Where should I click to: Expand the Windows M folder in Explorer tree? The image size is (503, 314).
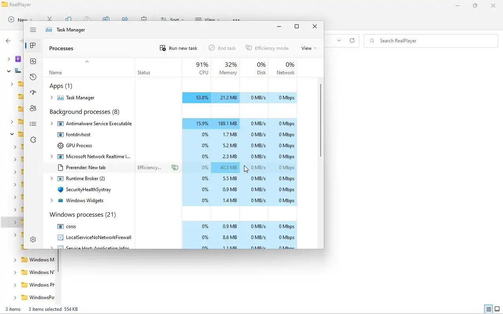[x=15, y=260]
